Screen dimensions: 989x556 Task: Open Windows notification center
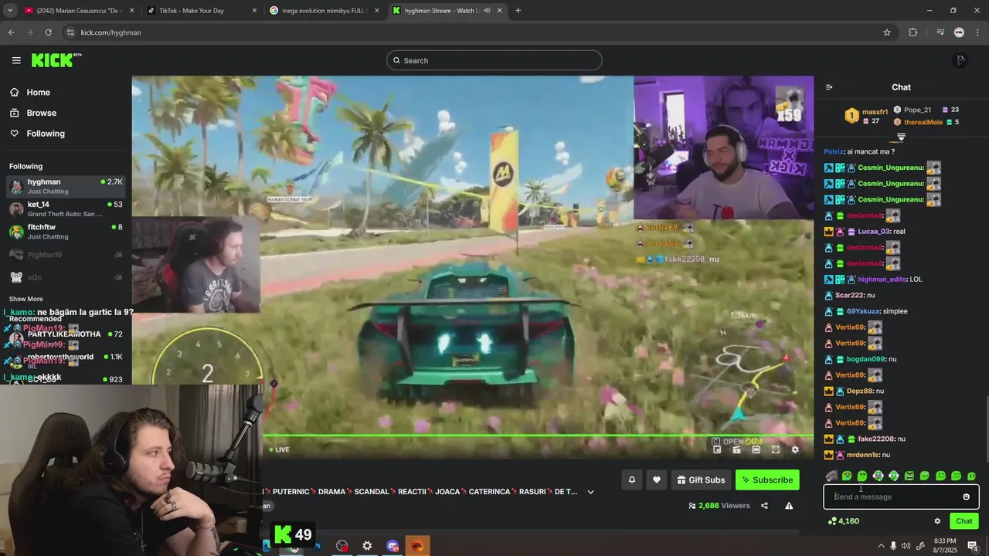point(974,546)
